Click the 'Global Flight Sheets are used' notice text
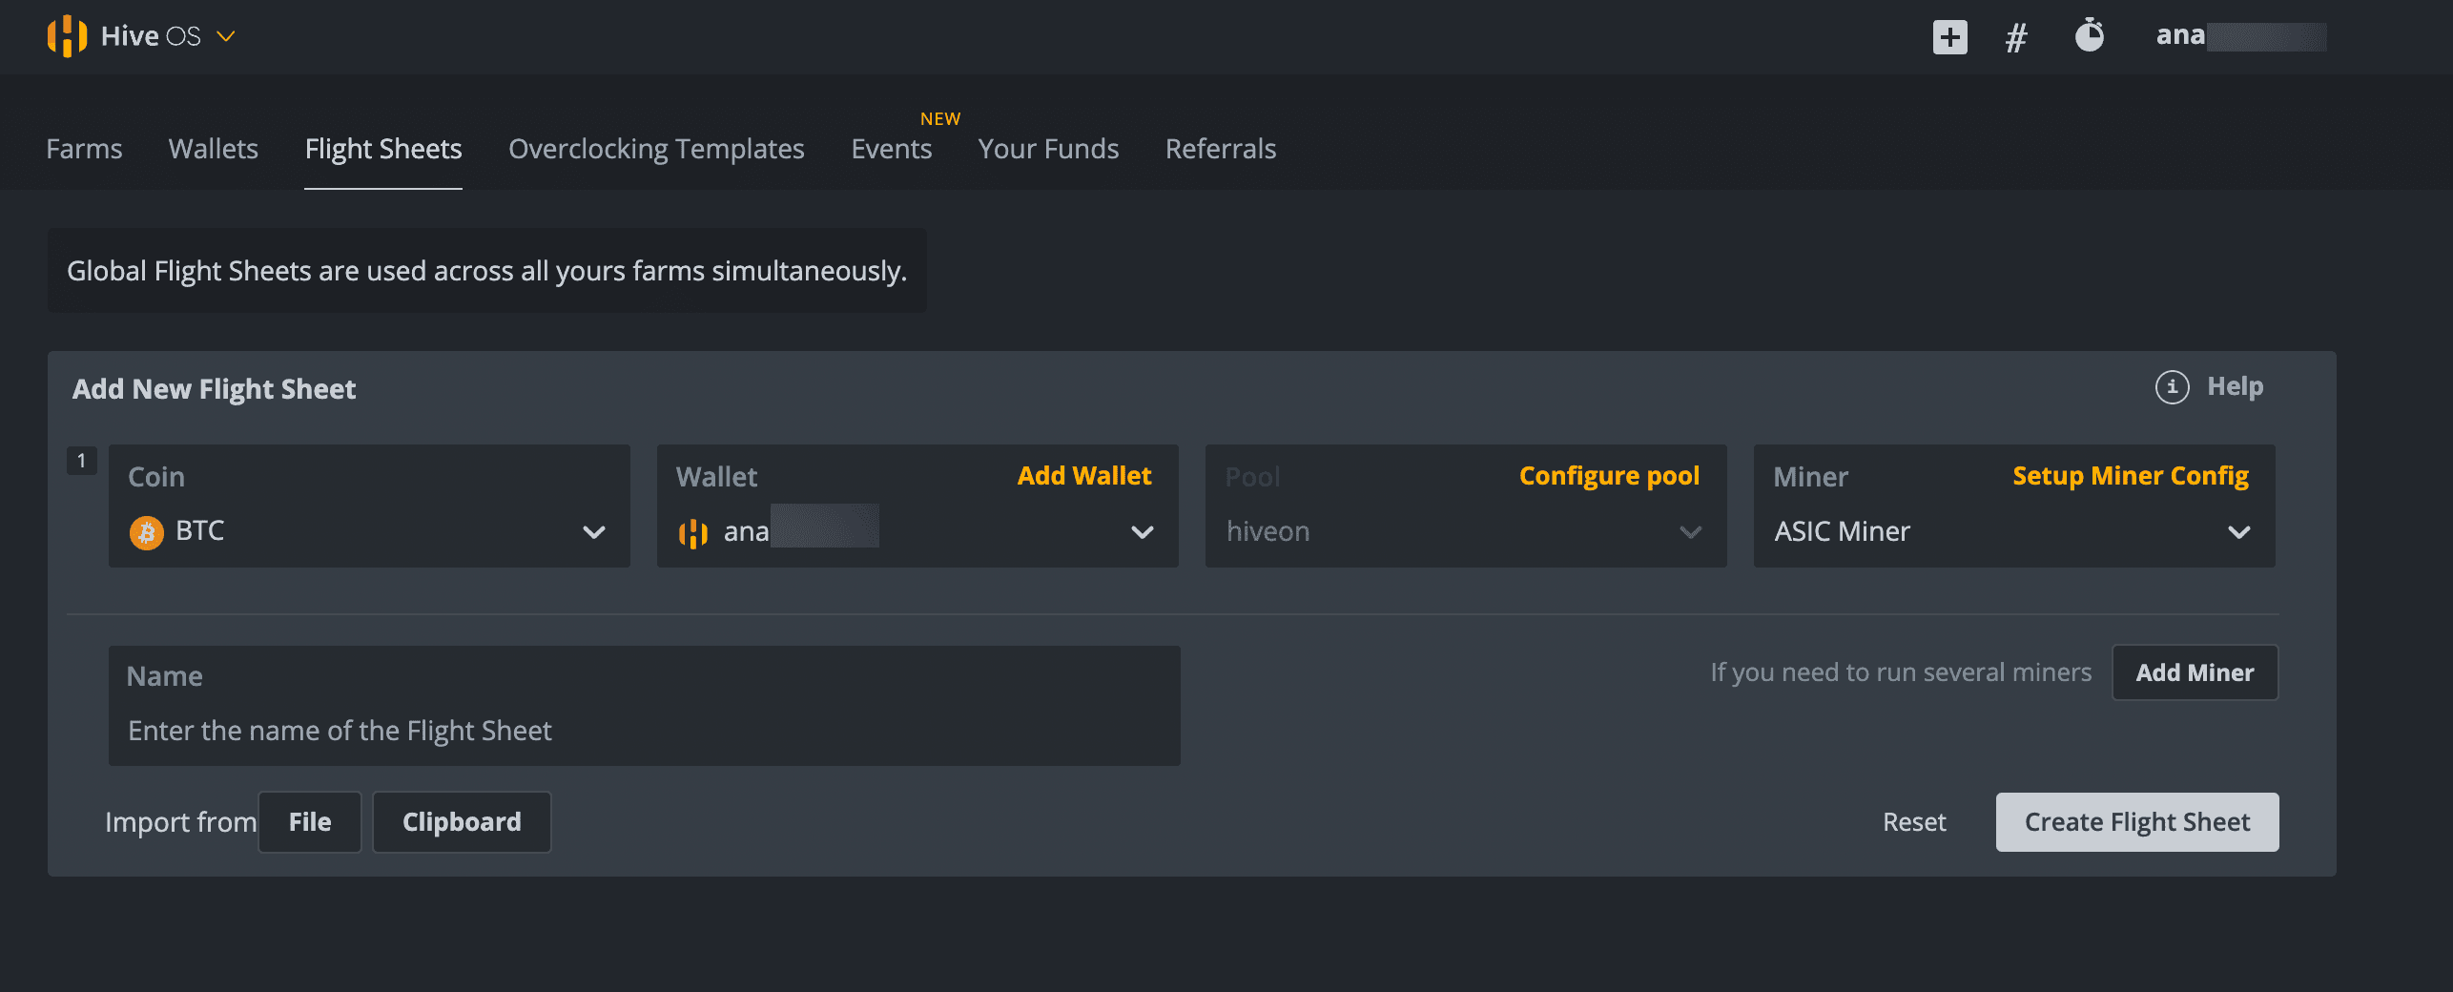This screenshot has width=2453, height=992. pos(486,271)
